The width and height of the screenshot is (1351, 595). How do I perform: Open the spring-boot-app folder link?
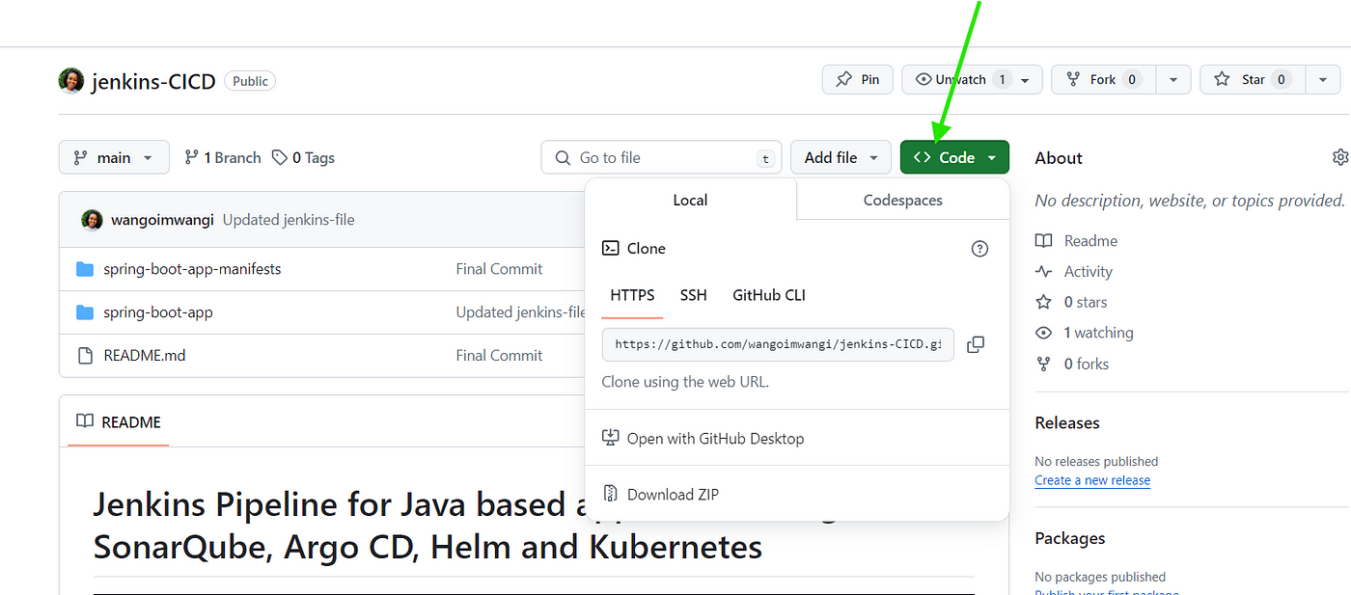point(158,312)
